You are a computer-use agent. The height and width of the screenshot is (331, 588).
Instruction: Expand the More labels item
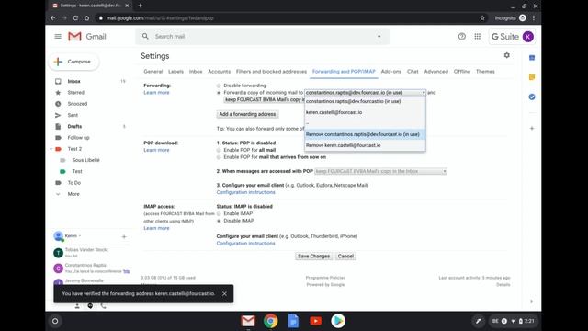pyautogui.click(x=73, y=194)
